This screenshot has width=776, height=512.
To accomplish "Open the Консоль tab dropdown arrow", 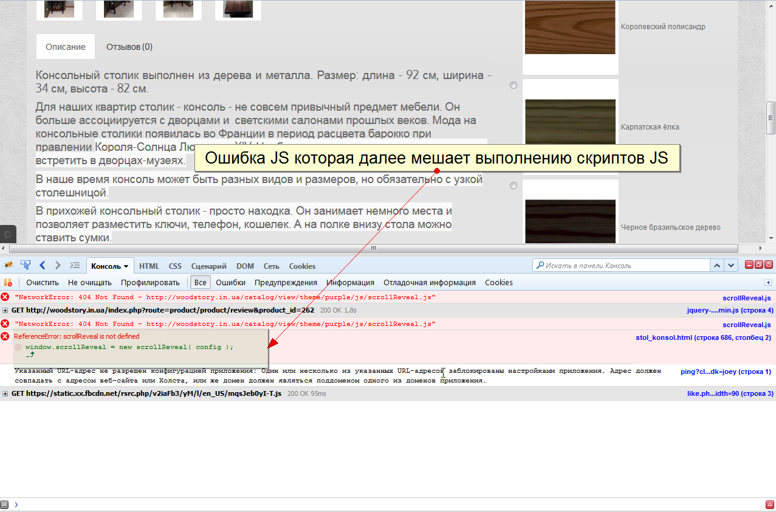I will click(x=126, y=266).
